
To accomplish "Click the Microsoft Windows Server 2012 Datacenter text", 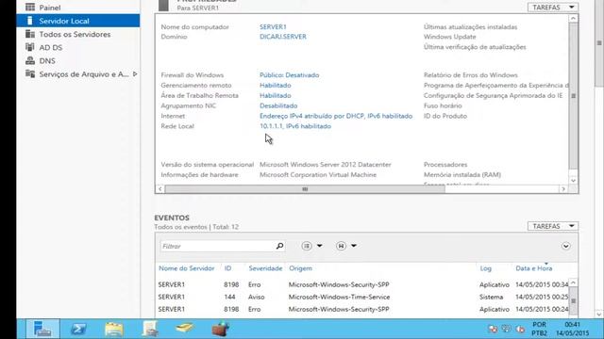I will click(x=325, y=165).
